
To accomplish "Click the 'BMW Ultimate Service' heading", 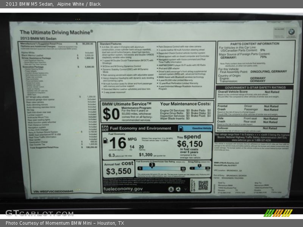I will click(x=127, y=104).
